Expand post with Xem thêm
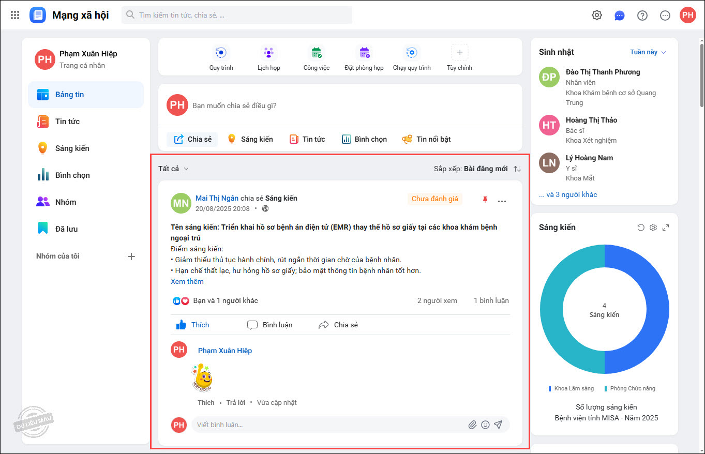The height and width of the screenshot is (454, 705). 187,281
